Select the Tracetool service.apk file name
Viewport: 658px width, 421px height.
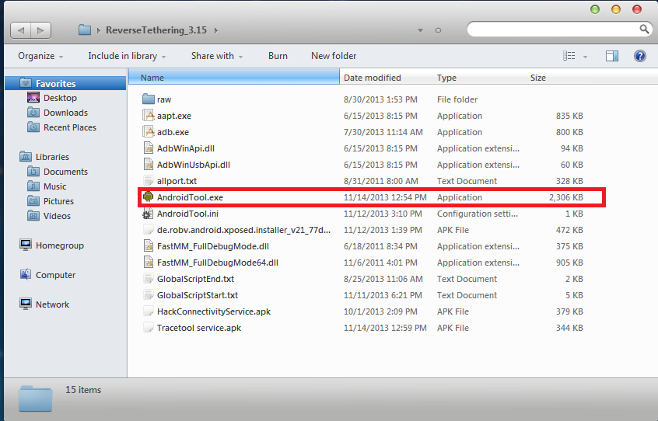point(199,328)
